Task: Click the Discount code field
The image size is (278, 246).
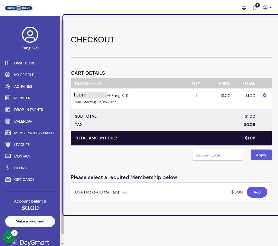Action: coord(218,155)
